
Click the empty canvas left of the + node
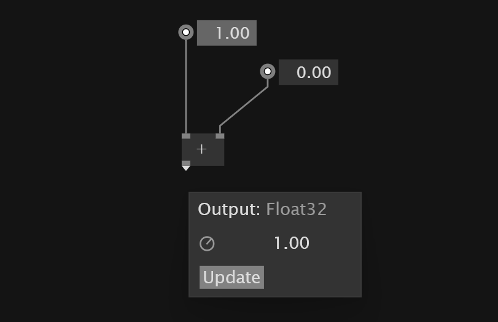pyautogui.click(x=127, y=149)
